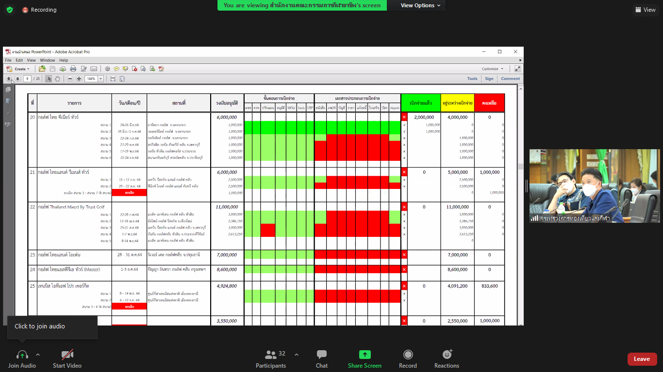The height and width of the screenshot is (372, 663).
Task: Click the zoom in plus icon
Action: [79, 78]
